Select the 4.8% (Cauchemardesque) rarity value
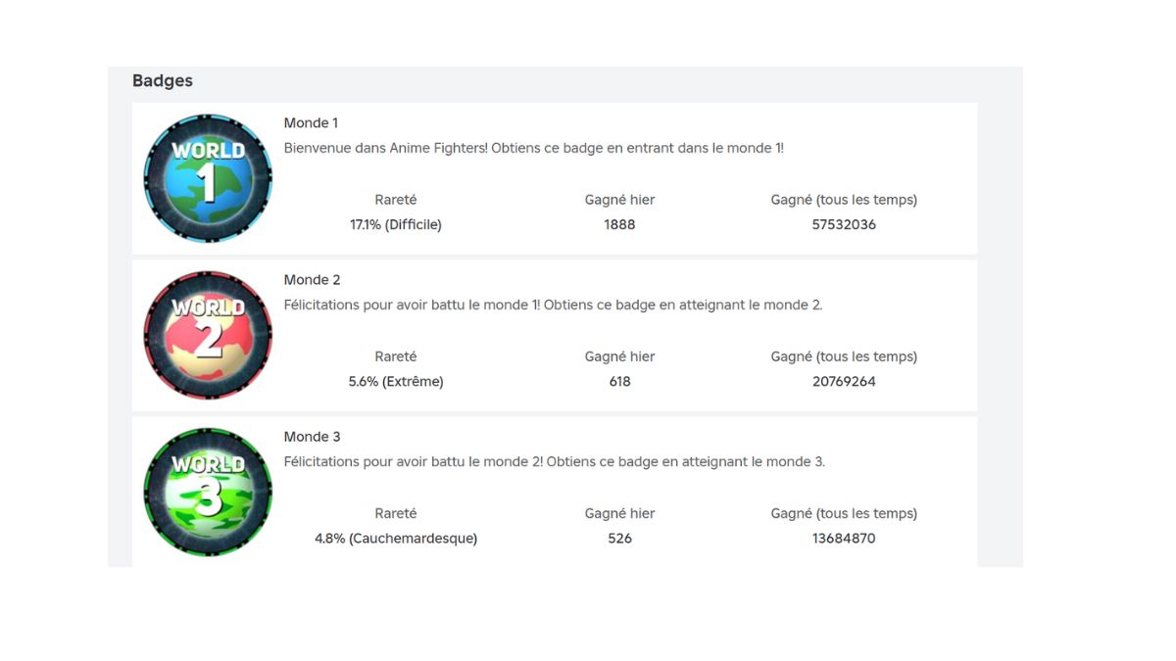Image resolution: width=1176 pixels, height=661 pixels. click(x=396, y=538)
